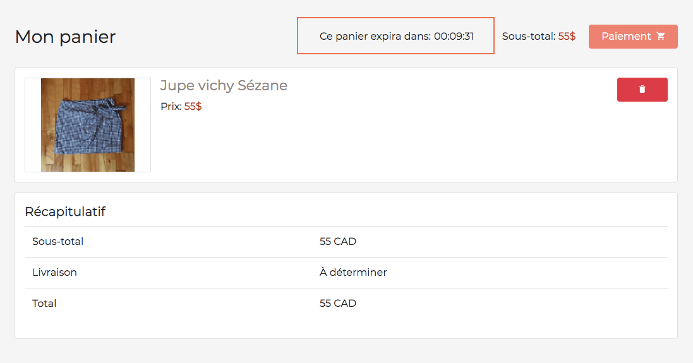Open the Jupe vichy Sézane product title
Image resolution: width=693 pixels, height=363 pixels.
[224, 86]
